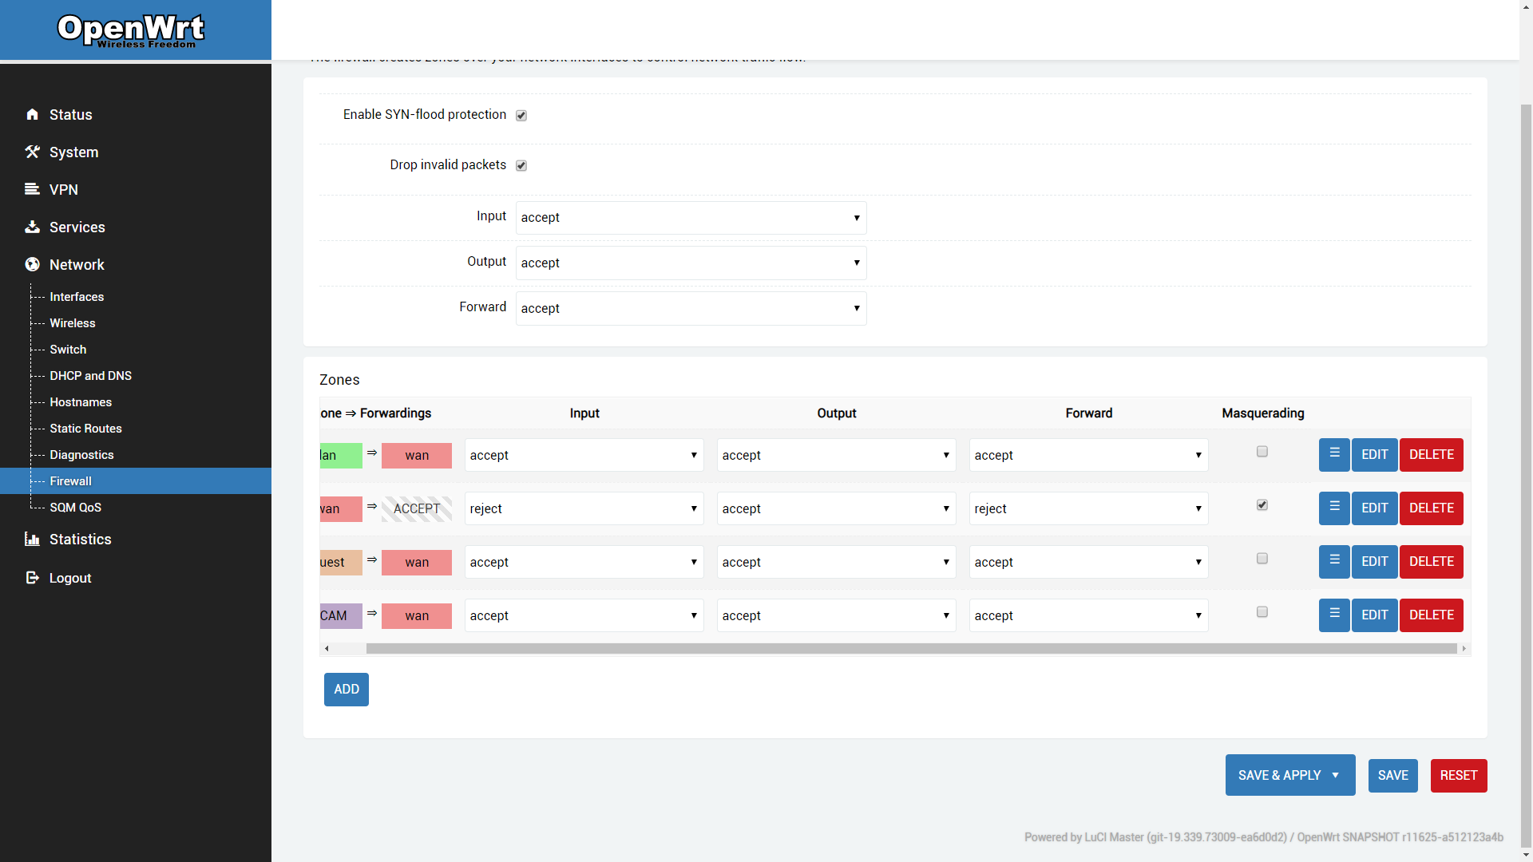Open the Firewall menu item

pos(70,481)
